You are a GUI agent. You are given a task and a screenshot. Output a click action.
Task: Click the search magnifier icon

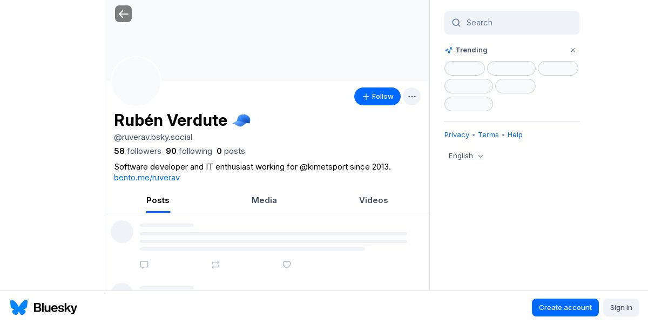(456, 23)
